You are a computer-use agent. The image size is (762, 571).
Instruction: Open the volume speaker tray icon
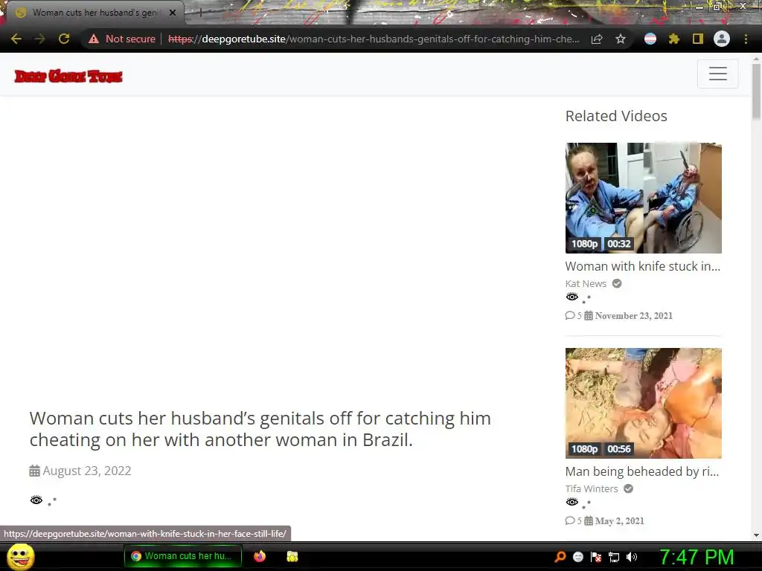(632, 557)
